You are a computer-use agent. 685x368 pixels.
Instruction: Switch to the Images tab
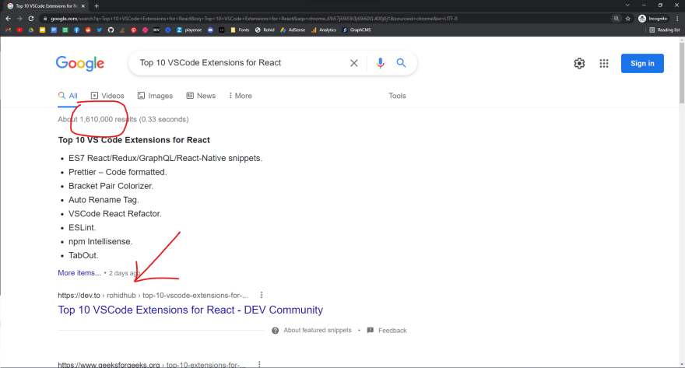(x=155, y=96)
